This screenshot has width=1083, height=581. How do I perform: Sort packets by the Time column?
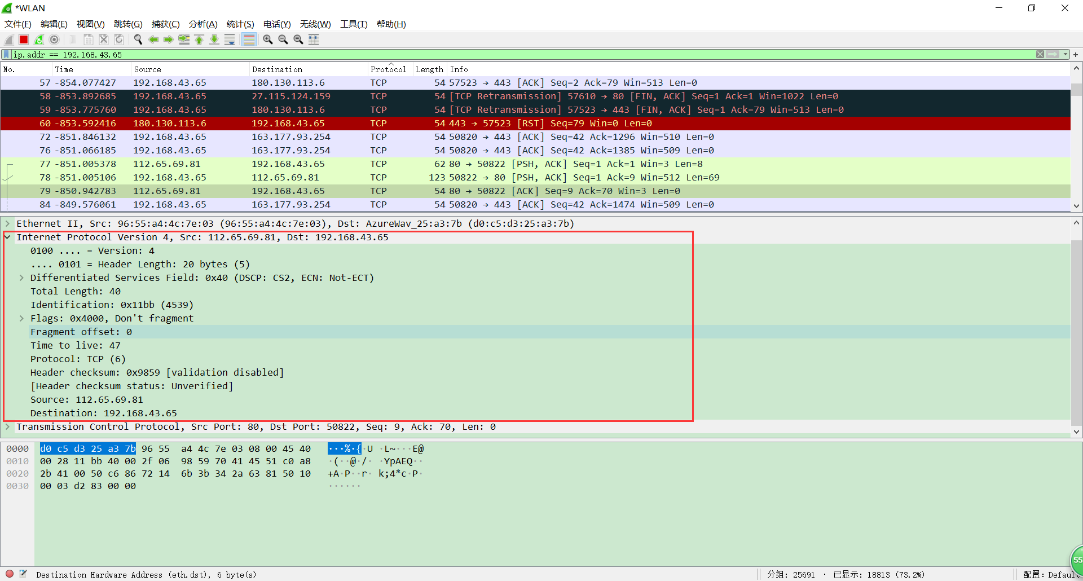[91, 69]
